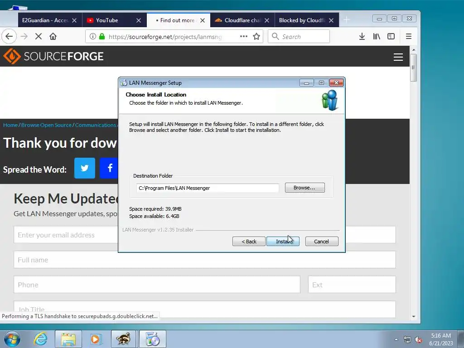Click the SourceForge logo
Viewport: 464px width, 348px height.
[x=53, y=56]
